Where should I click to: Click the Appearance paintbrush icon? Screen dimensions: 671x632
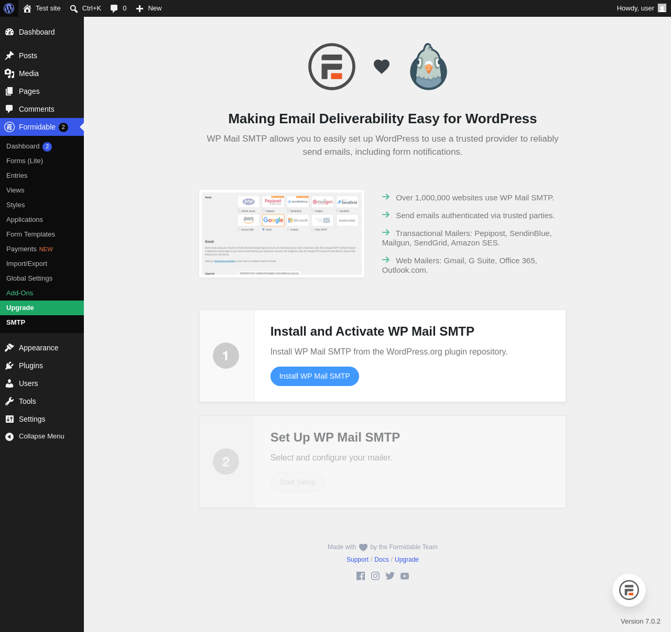click(9, 348)
